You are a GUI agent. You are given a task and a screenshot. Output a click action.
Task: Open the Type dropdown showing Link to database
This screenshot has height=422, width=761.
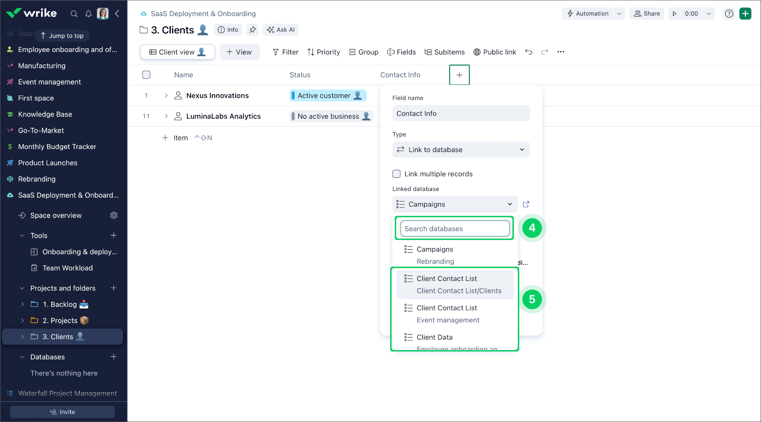tap(461, 150)
